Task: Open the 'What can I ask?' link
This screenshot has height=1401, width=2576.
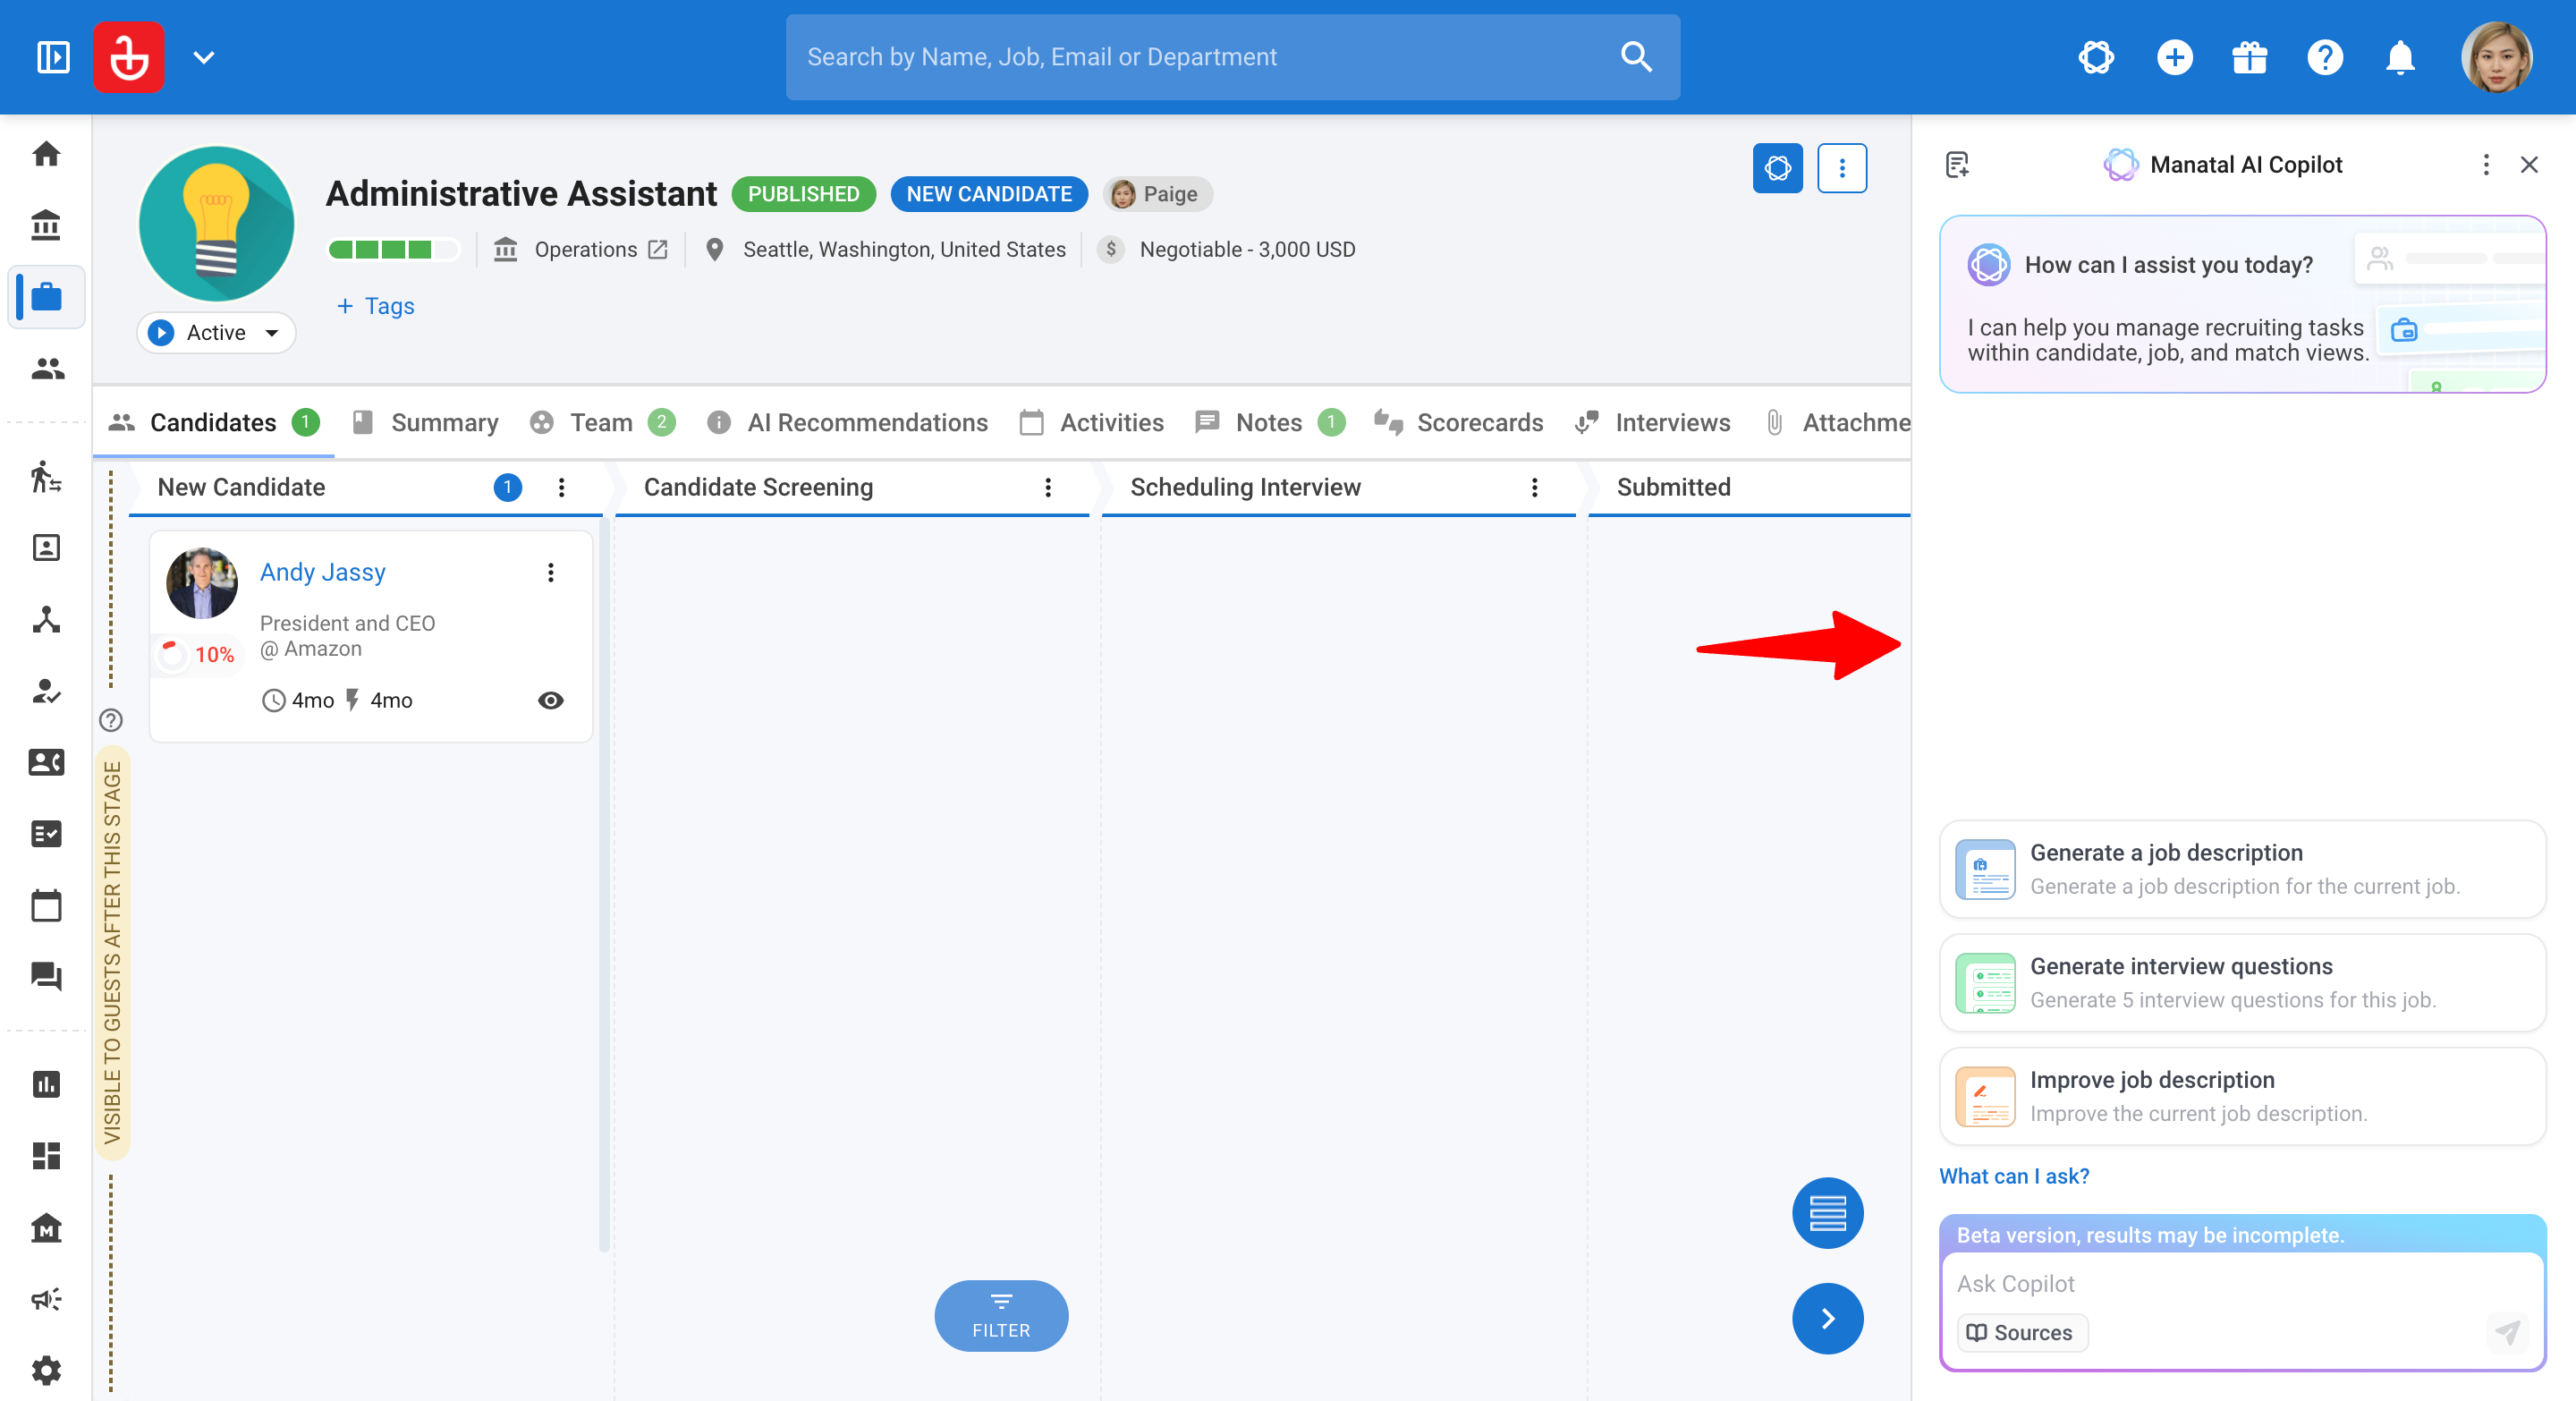Action: [x=2014, y=1176]
